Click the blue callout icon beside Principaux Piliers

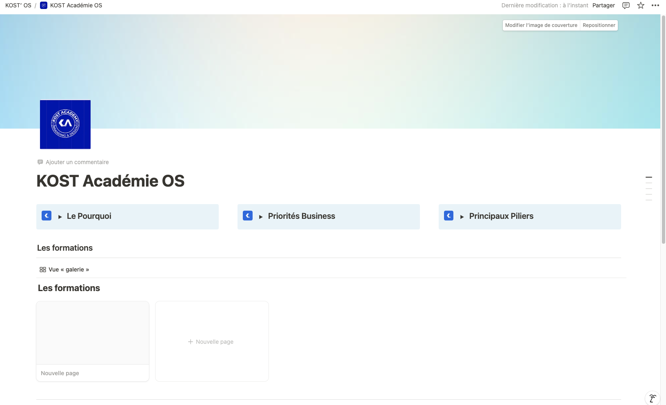[449, 216]
